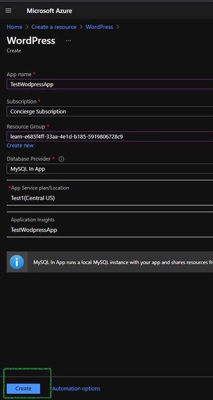Click the Resource Group label

click(x=26, y=127)
